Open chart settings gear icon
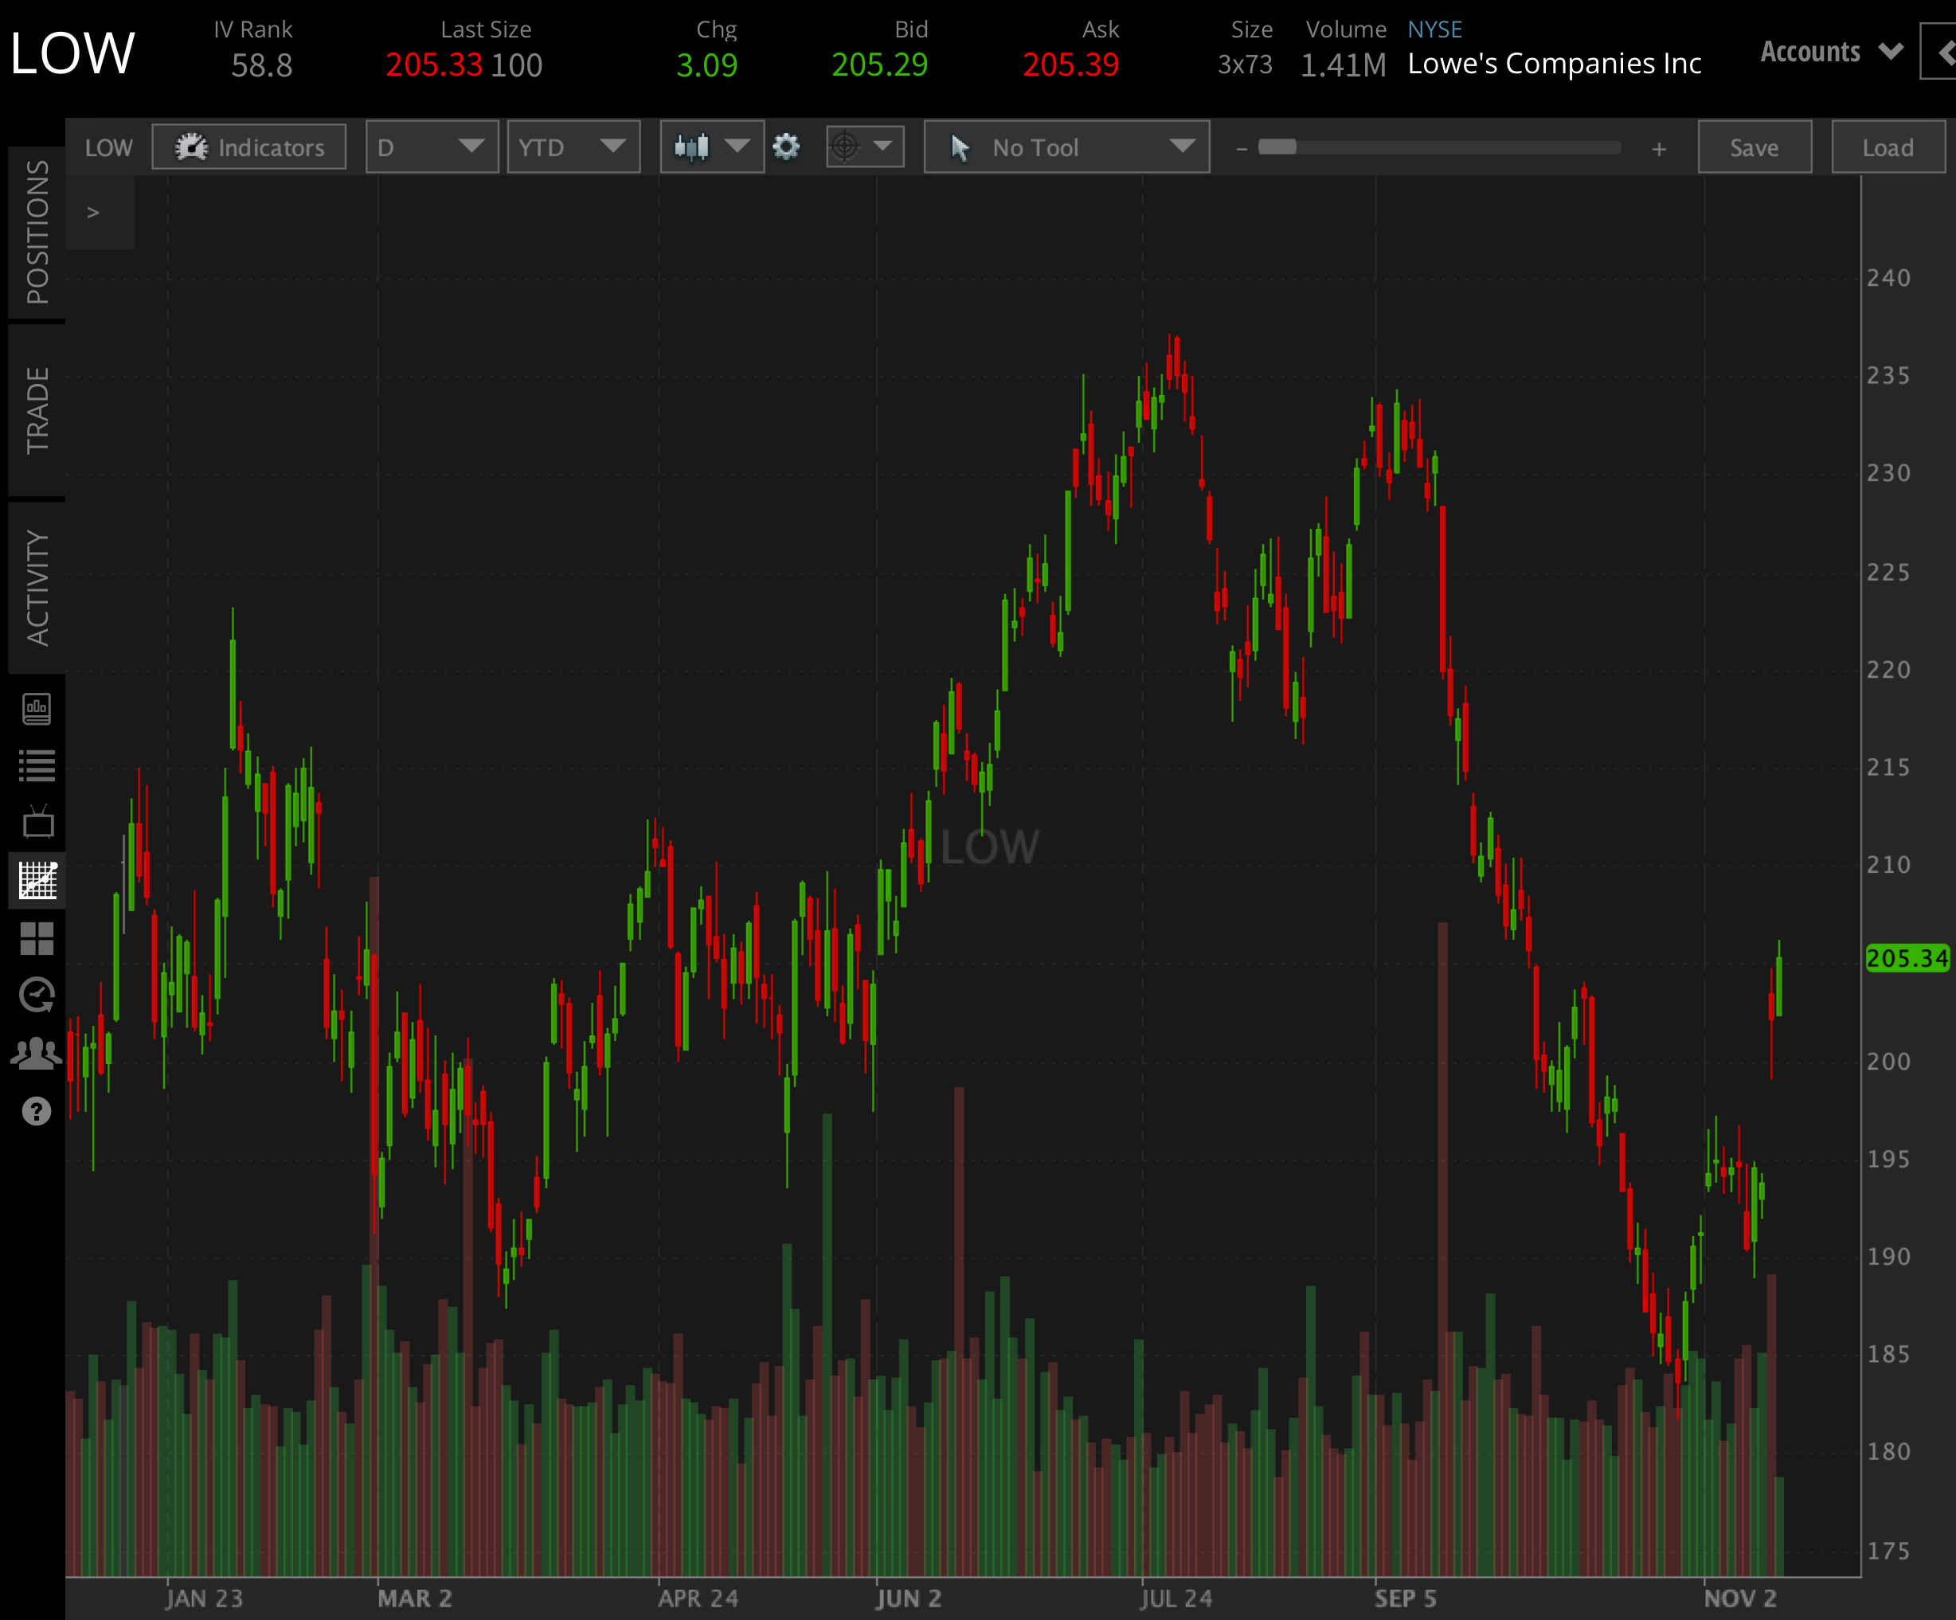The width and height of the screenshot is (1956, 1620). click(x=787, y=147)
